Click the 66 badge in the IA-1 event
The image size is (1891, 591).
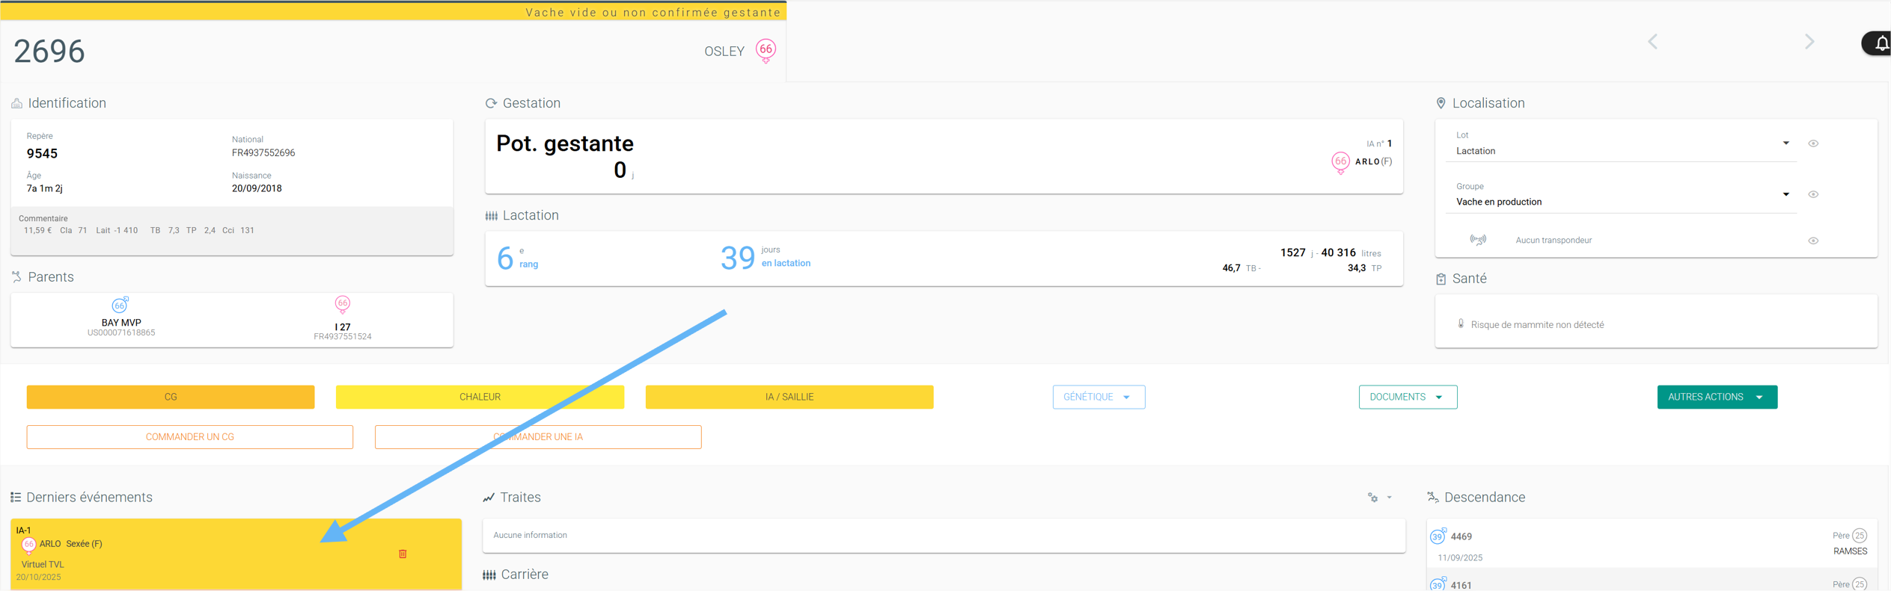tap(28, 545)
